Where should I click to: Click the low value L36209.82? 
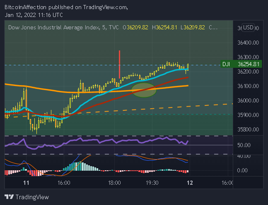[193, 27]
